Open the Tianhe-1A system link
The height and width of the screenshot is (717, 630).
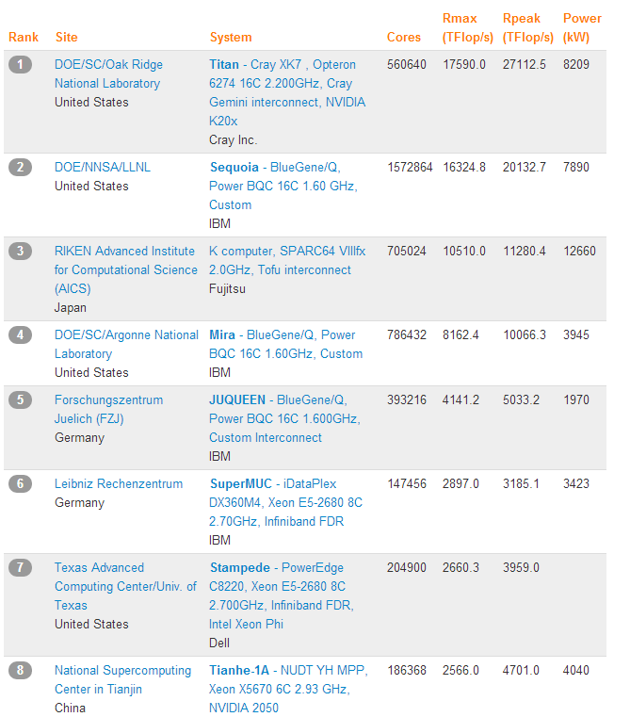287,689
